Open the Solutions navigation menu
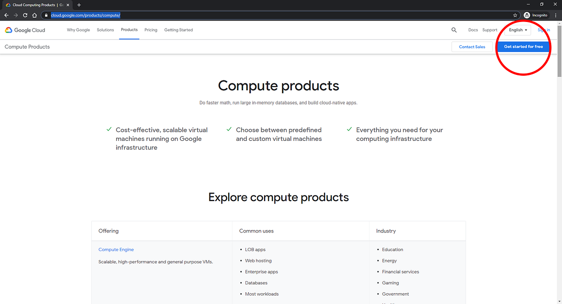Screen dimensions: 562x304 click(x=105, y=29)
